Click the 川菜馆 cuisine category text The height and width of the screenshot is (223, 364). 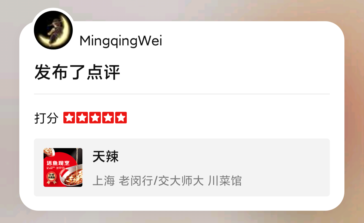coord(225,181)
